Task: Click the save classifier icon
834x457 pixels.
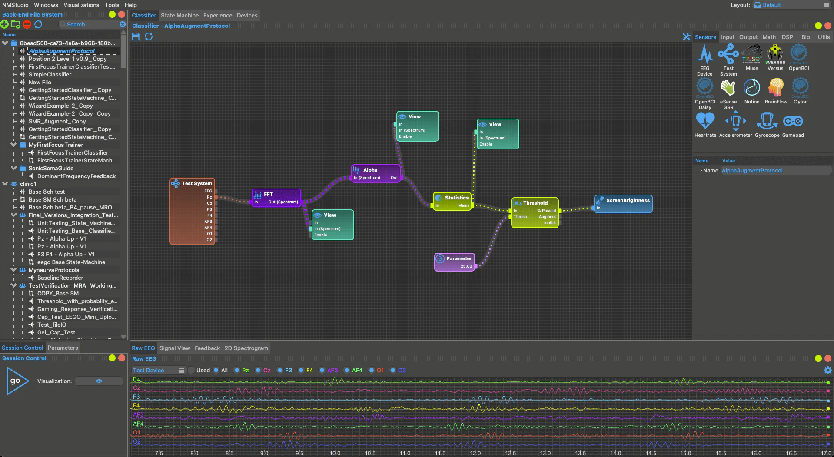Action: 136,37
